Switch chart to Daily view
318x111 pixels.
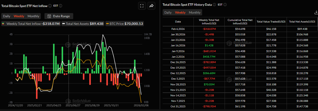point(7,16)
